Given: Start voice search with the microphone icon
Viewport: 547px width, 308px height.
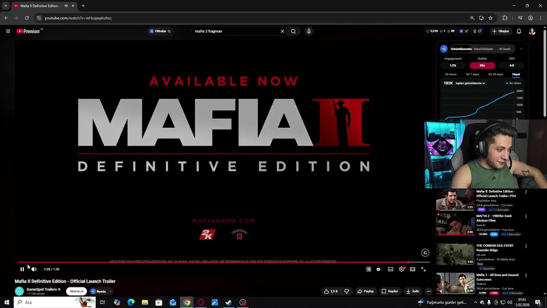Looking at the screenshot, I should (x=309, y=31).
